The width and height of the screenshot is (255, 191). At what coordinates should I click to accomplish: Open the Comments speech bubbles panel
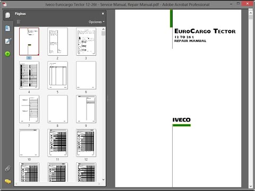(x=8, y=181)
